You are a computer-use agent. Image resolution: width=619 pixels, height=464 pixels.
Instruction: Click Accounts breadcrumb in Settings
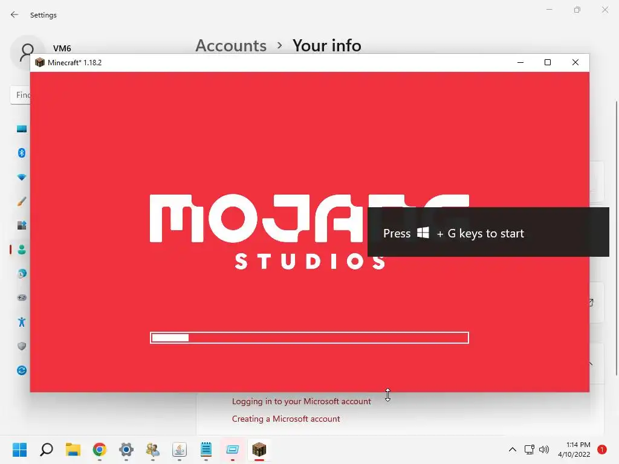coord(231,46)
